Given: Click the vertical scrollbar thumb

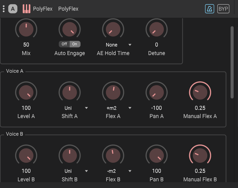Looking at the screenshot, I should point(232,62).
